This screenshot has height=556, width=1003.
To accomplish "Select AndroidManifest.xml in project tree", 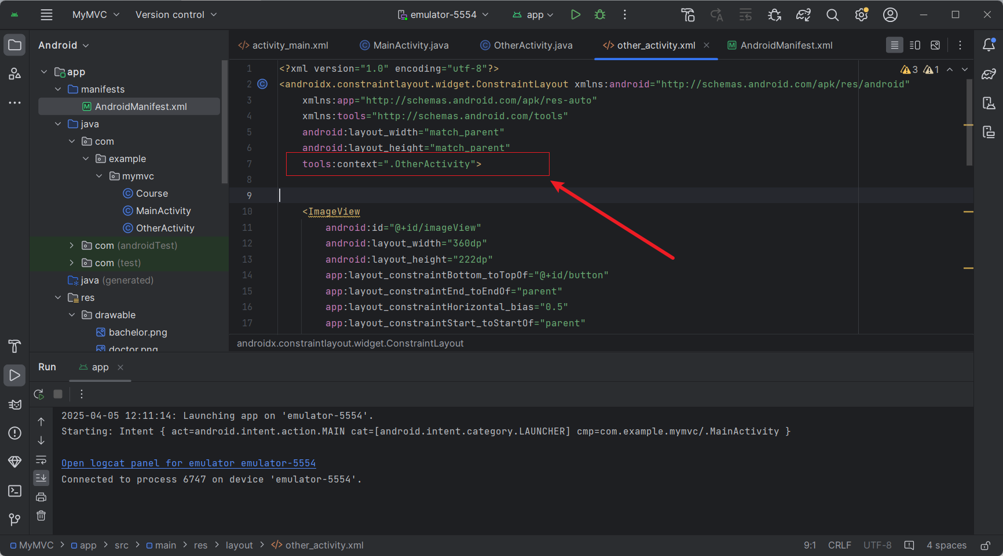I will (129, 106).
